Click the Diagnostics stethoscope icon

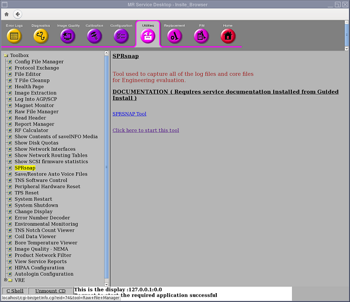pos(40,36)
